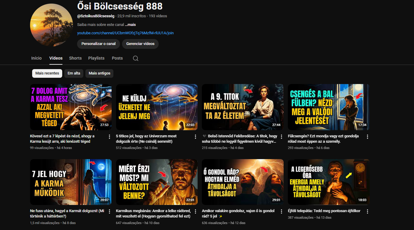The width and height of the screenshot is (414, 230).
Task: Click '215 visualizações • há 4 dias' text
Action: tap(223, 148)
